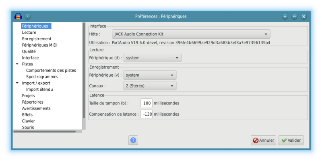The image size is (322, 161).
Task: Select Enregistrement in the category list
Action: tap(37, 39)
